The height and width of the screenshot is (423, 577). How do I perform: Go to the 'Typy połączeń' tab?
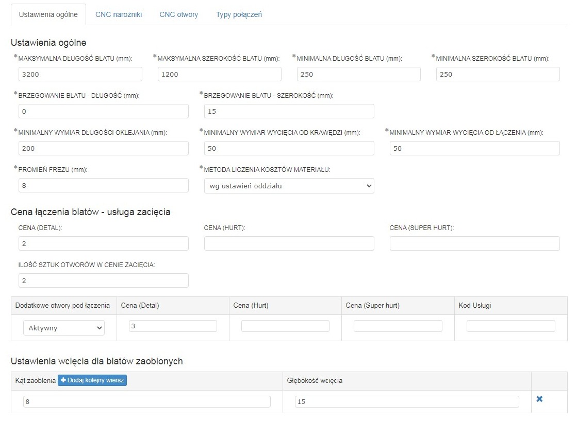pyautogui.click(x=239, y=14)
